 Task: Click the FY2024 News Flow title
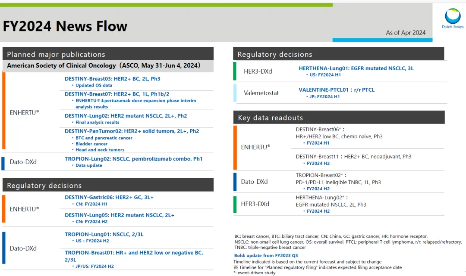[65, 26]
